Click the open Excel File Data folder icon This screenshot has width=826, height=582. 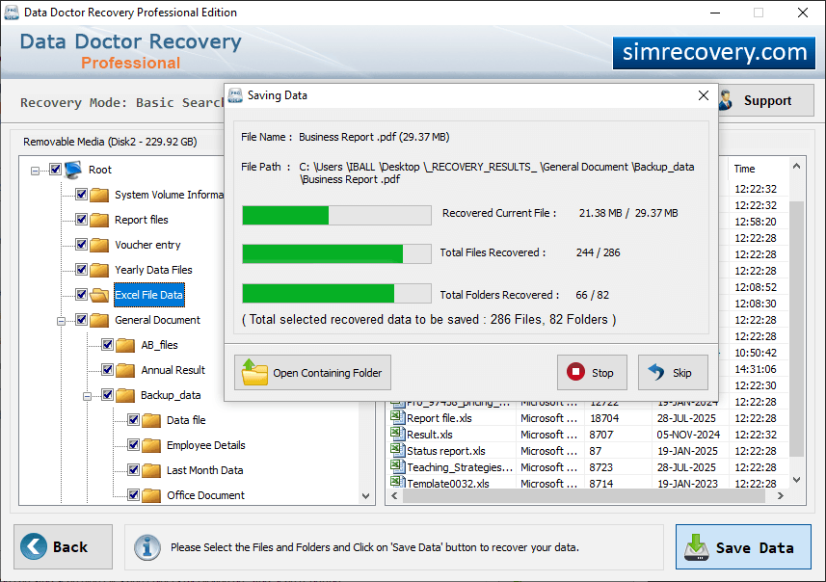coord(99,295)
